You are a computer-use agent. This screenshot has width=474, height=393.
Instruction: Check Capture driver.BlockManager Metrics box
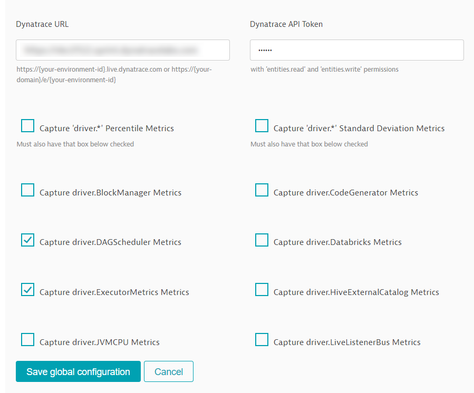click(x=27, y=190)
